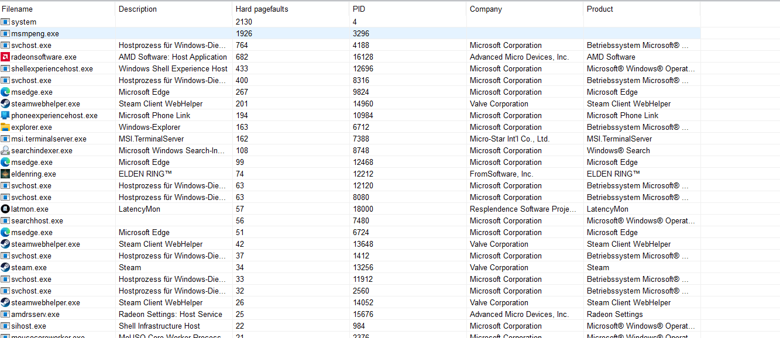Select the hard pagefaults value 682

tap(242, 57)
